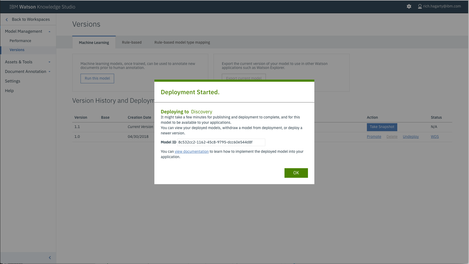This screenshot has width=469, height=264.
Task: Click the Assets & Tools label
Action: [x=19, y=62]
